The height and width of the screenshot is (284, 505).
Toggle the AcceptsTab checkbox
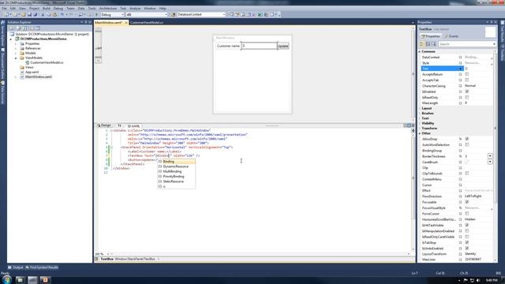pyautogui.click(x=467, y=80)
